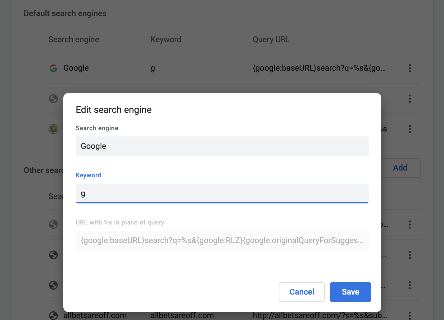Expand three-dot menu of first Other search engines row

click(x=410, y=224)
